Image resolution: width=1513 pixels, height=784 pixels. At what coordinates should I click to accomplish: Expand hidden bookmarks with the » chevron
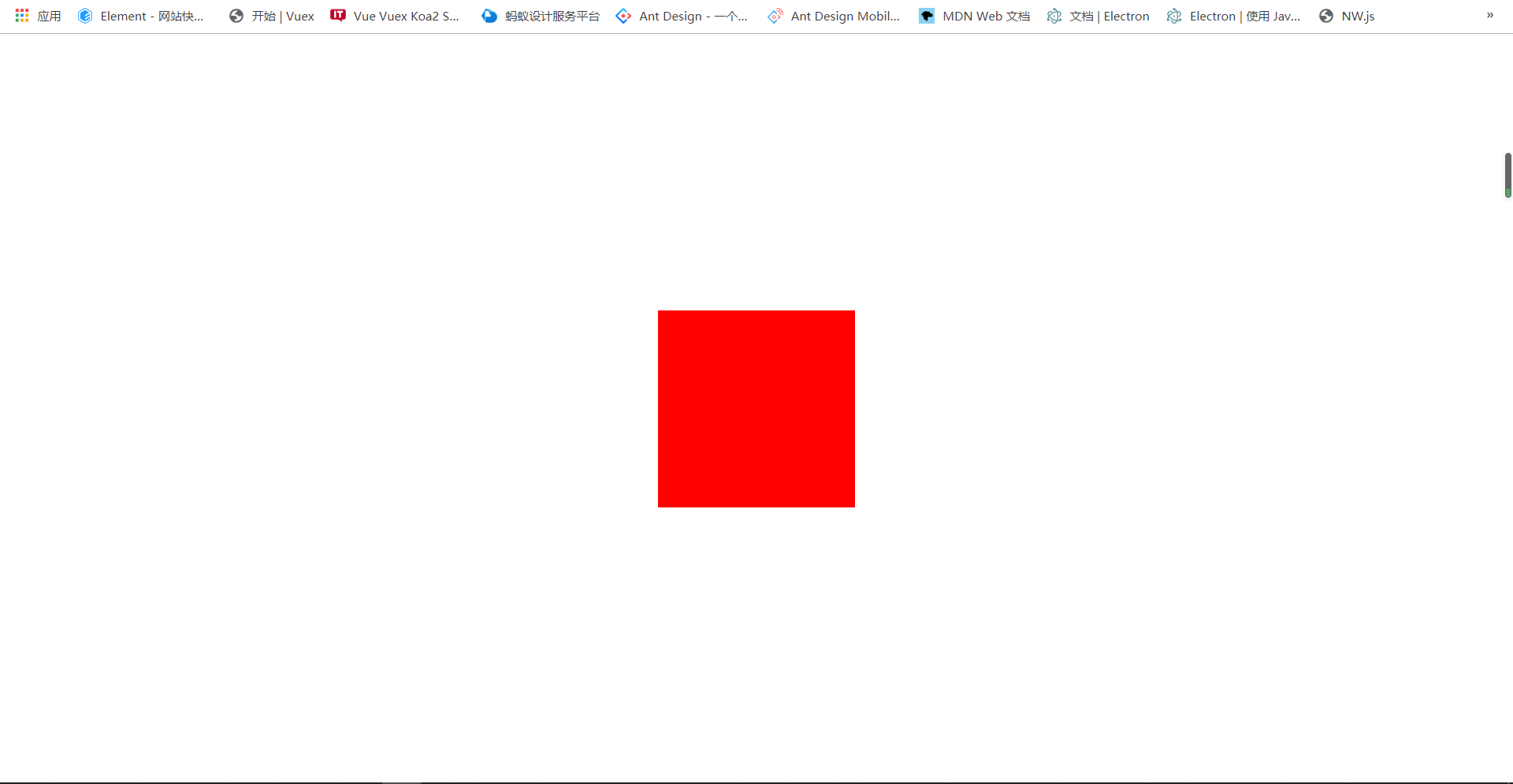[x=1489, y=16]
